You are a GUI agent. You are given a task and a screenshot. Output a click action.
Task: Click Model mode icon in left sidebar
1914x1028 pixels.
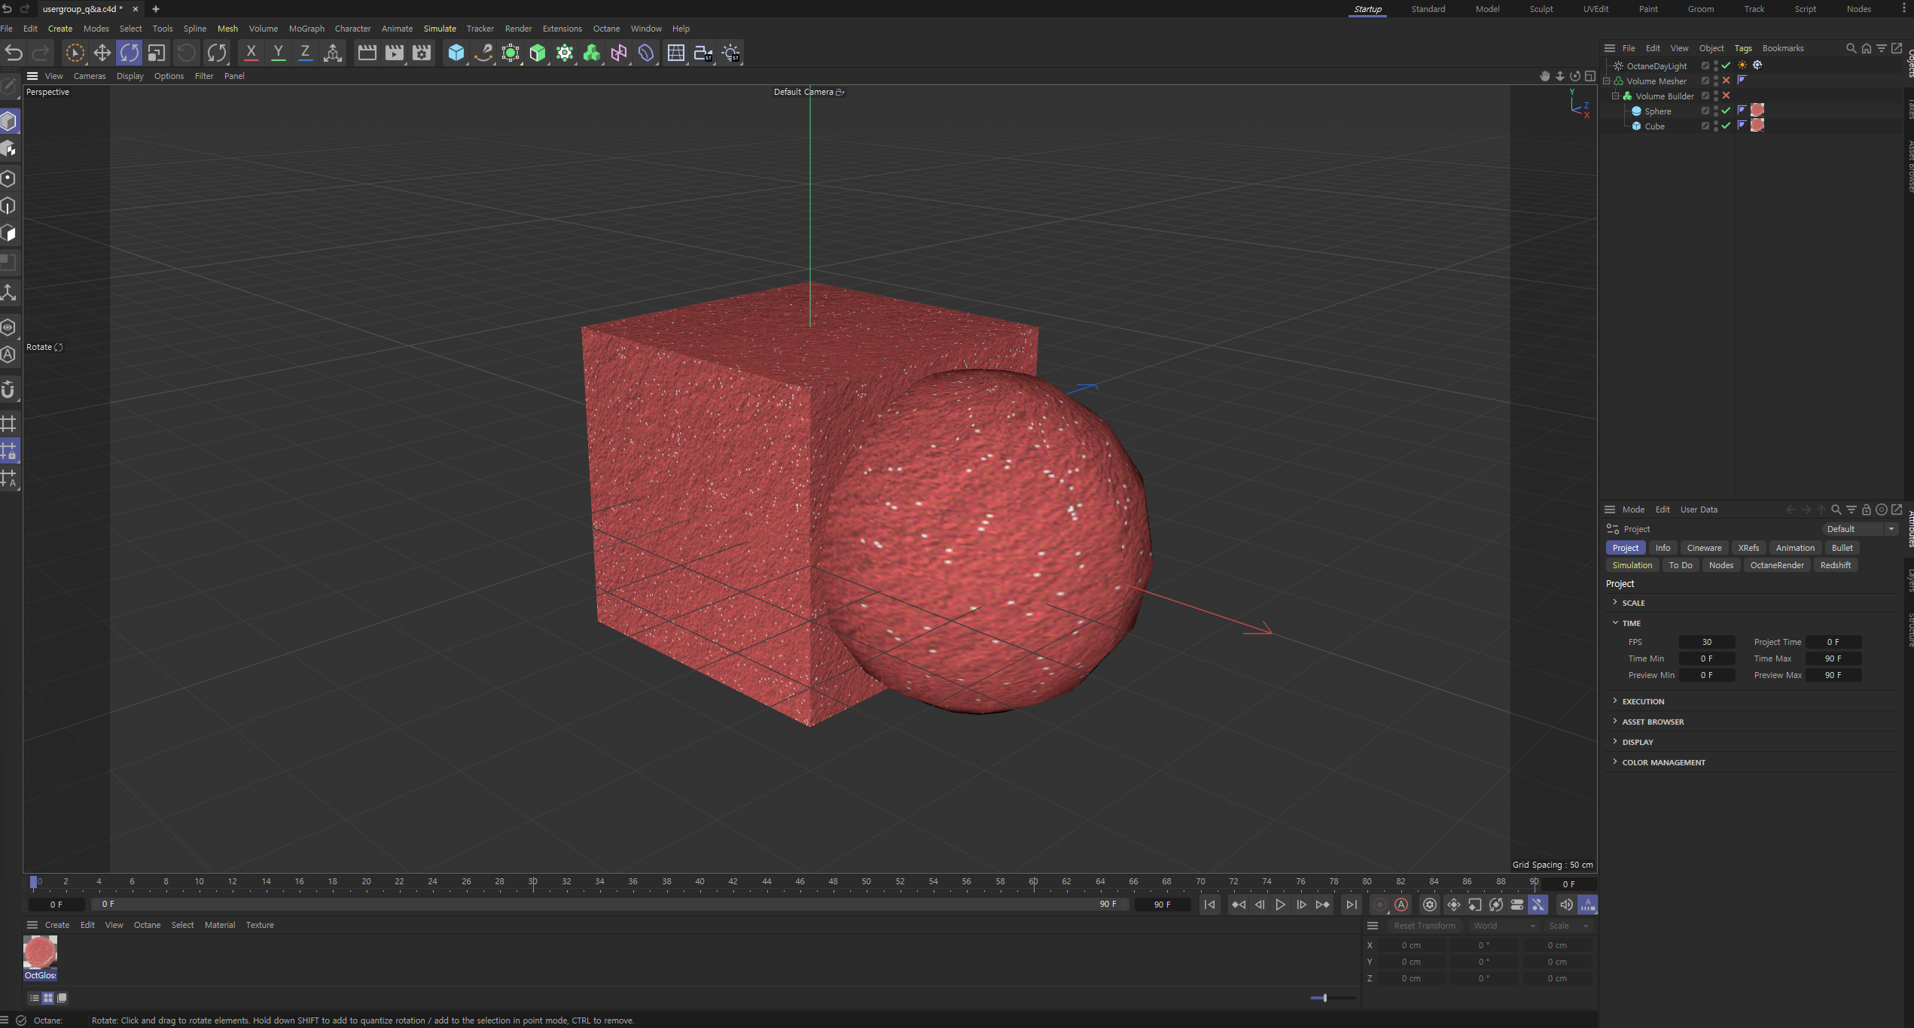[9, 121]
